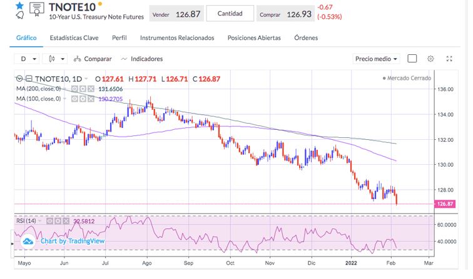Click the 136.00 price axis label
The image size is (473, 279).
coord(445,89)
